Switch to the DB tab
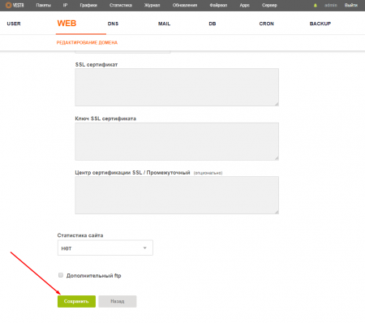The height and width of the screenshot is (323, 365). [213, 24]
